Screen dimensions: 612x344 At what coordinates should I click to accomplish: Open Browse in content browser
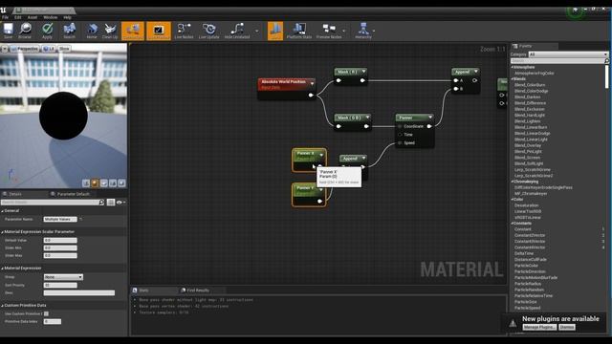pyautogui.click(x=25, y=31)
